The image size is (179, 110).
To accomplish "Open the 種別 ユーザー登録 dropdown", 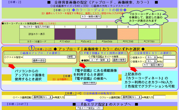I will (x=100, y=60).
